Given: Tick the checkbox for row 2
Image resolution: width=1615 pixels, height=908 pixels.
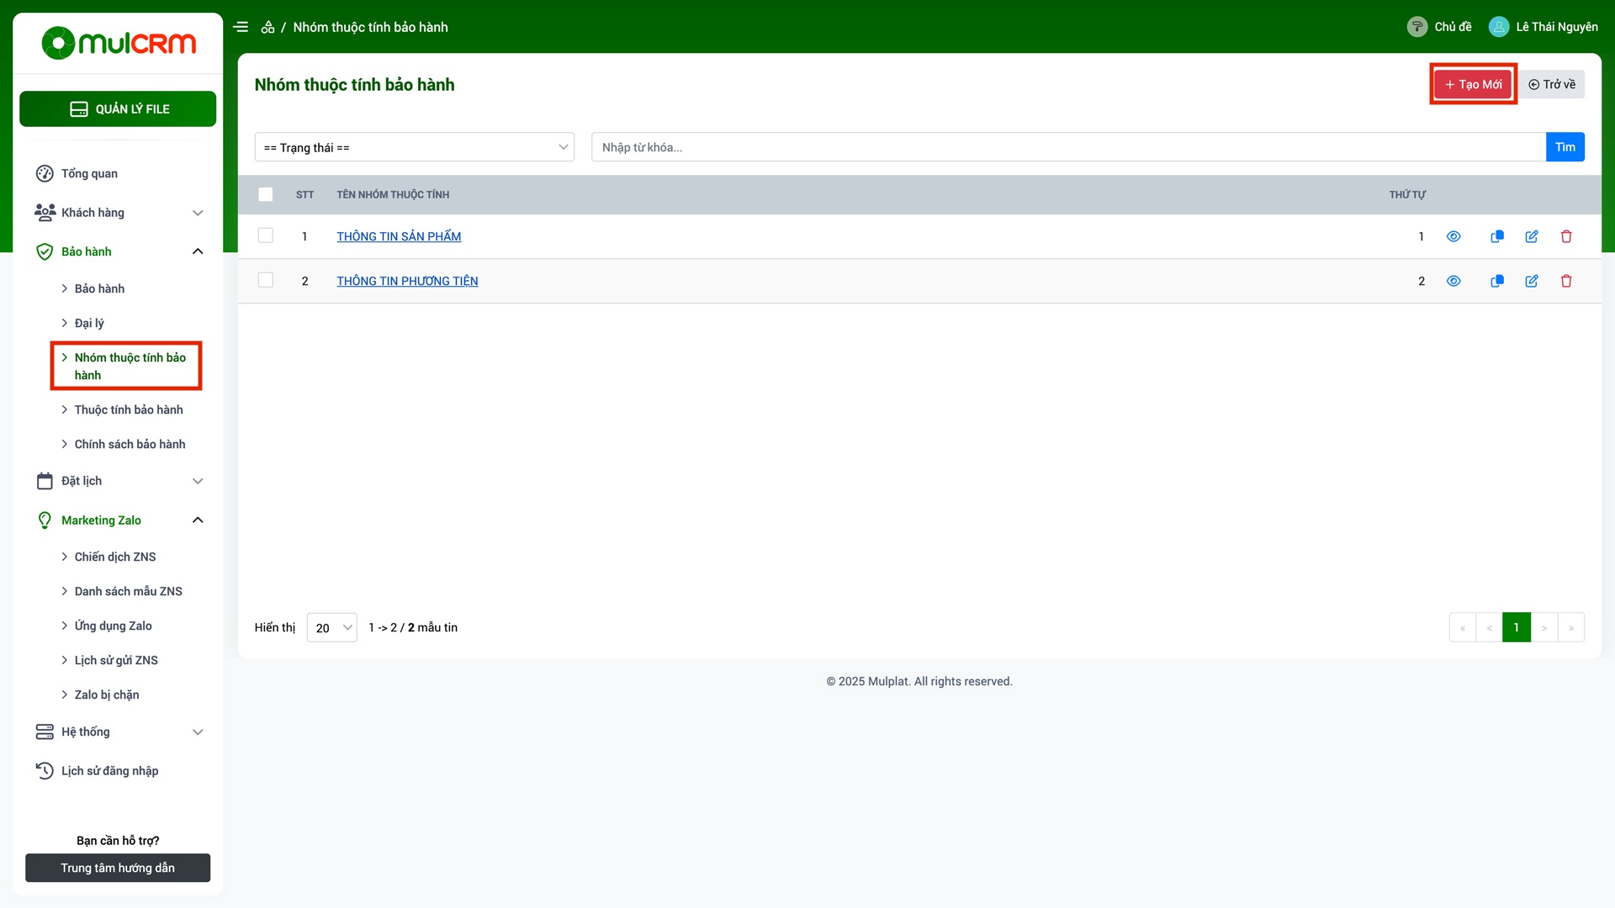Looking at the screenshot, I should tap(266, 280).
